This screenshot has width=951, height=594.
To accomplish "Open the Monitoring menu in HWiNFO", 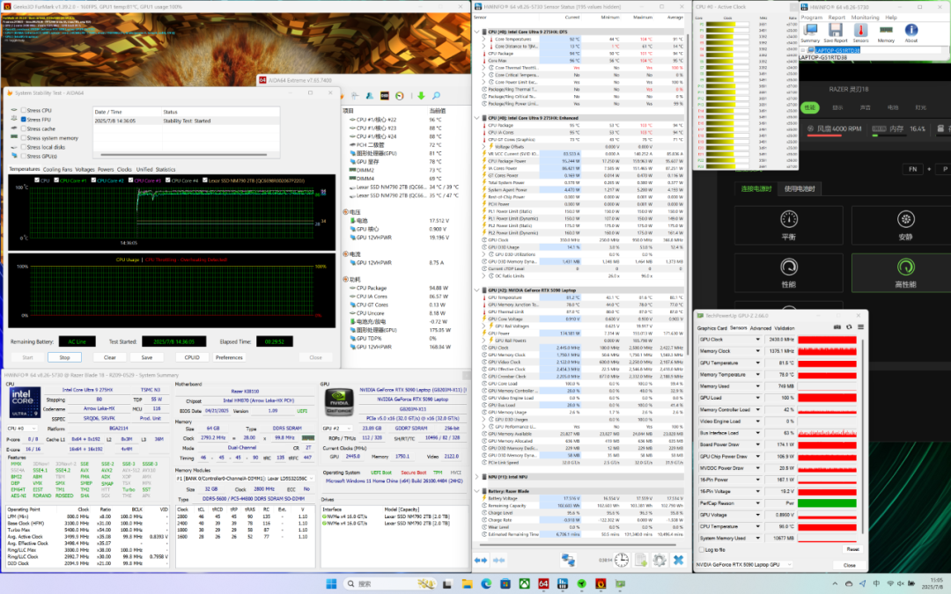I will point(865,18).
